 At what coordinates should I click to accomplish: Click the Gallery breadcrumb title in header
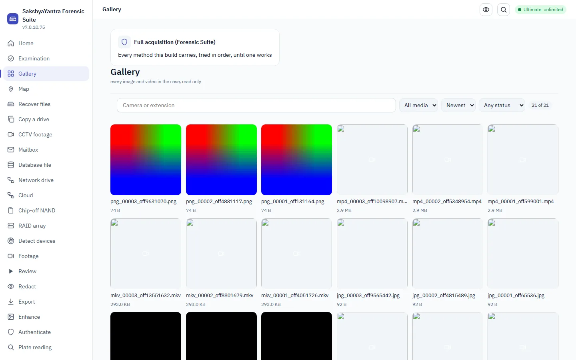[x=112, y=9]
